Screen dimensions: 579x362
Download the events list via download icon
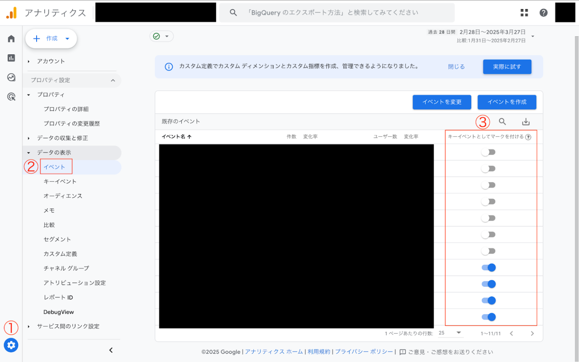click(x=525, y=121)
